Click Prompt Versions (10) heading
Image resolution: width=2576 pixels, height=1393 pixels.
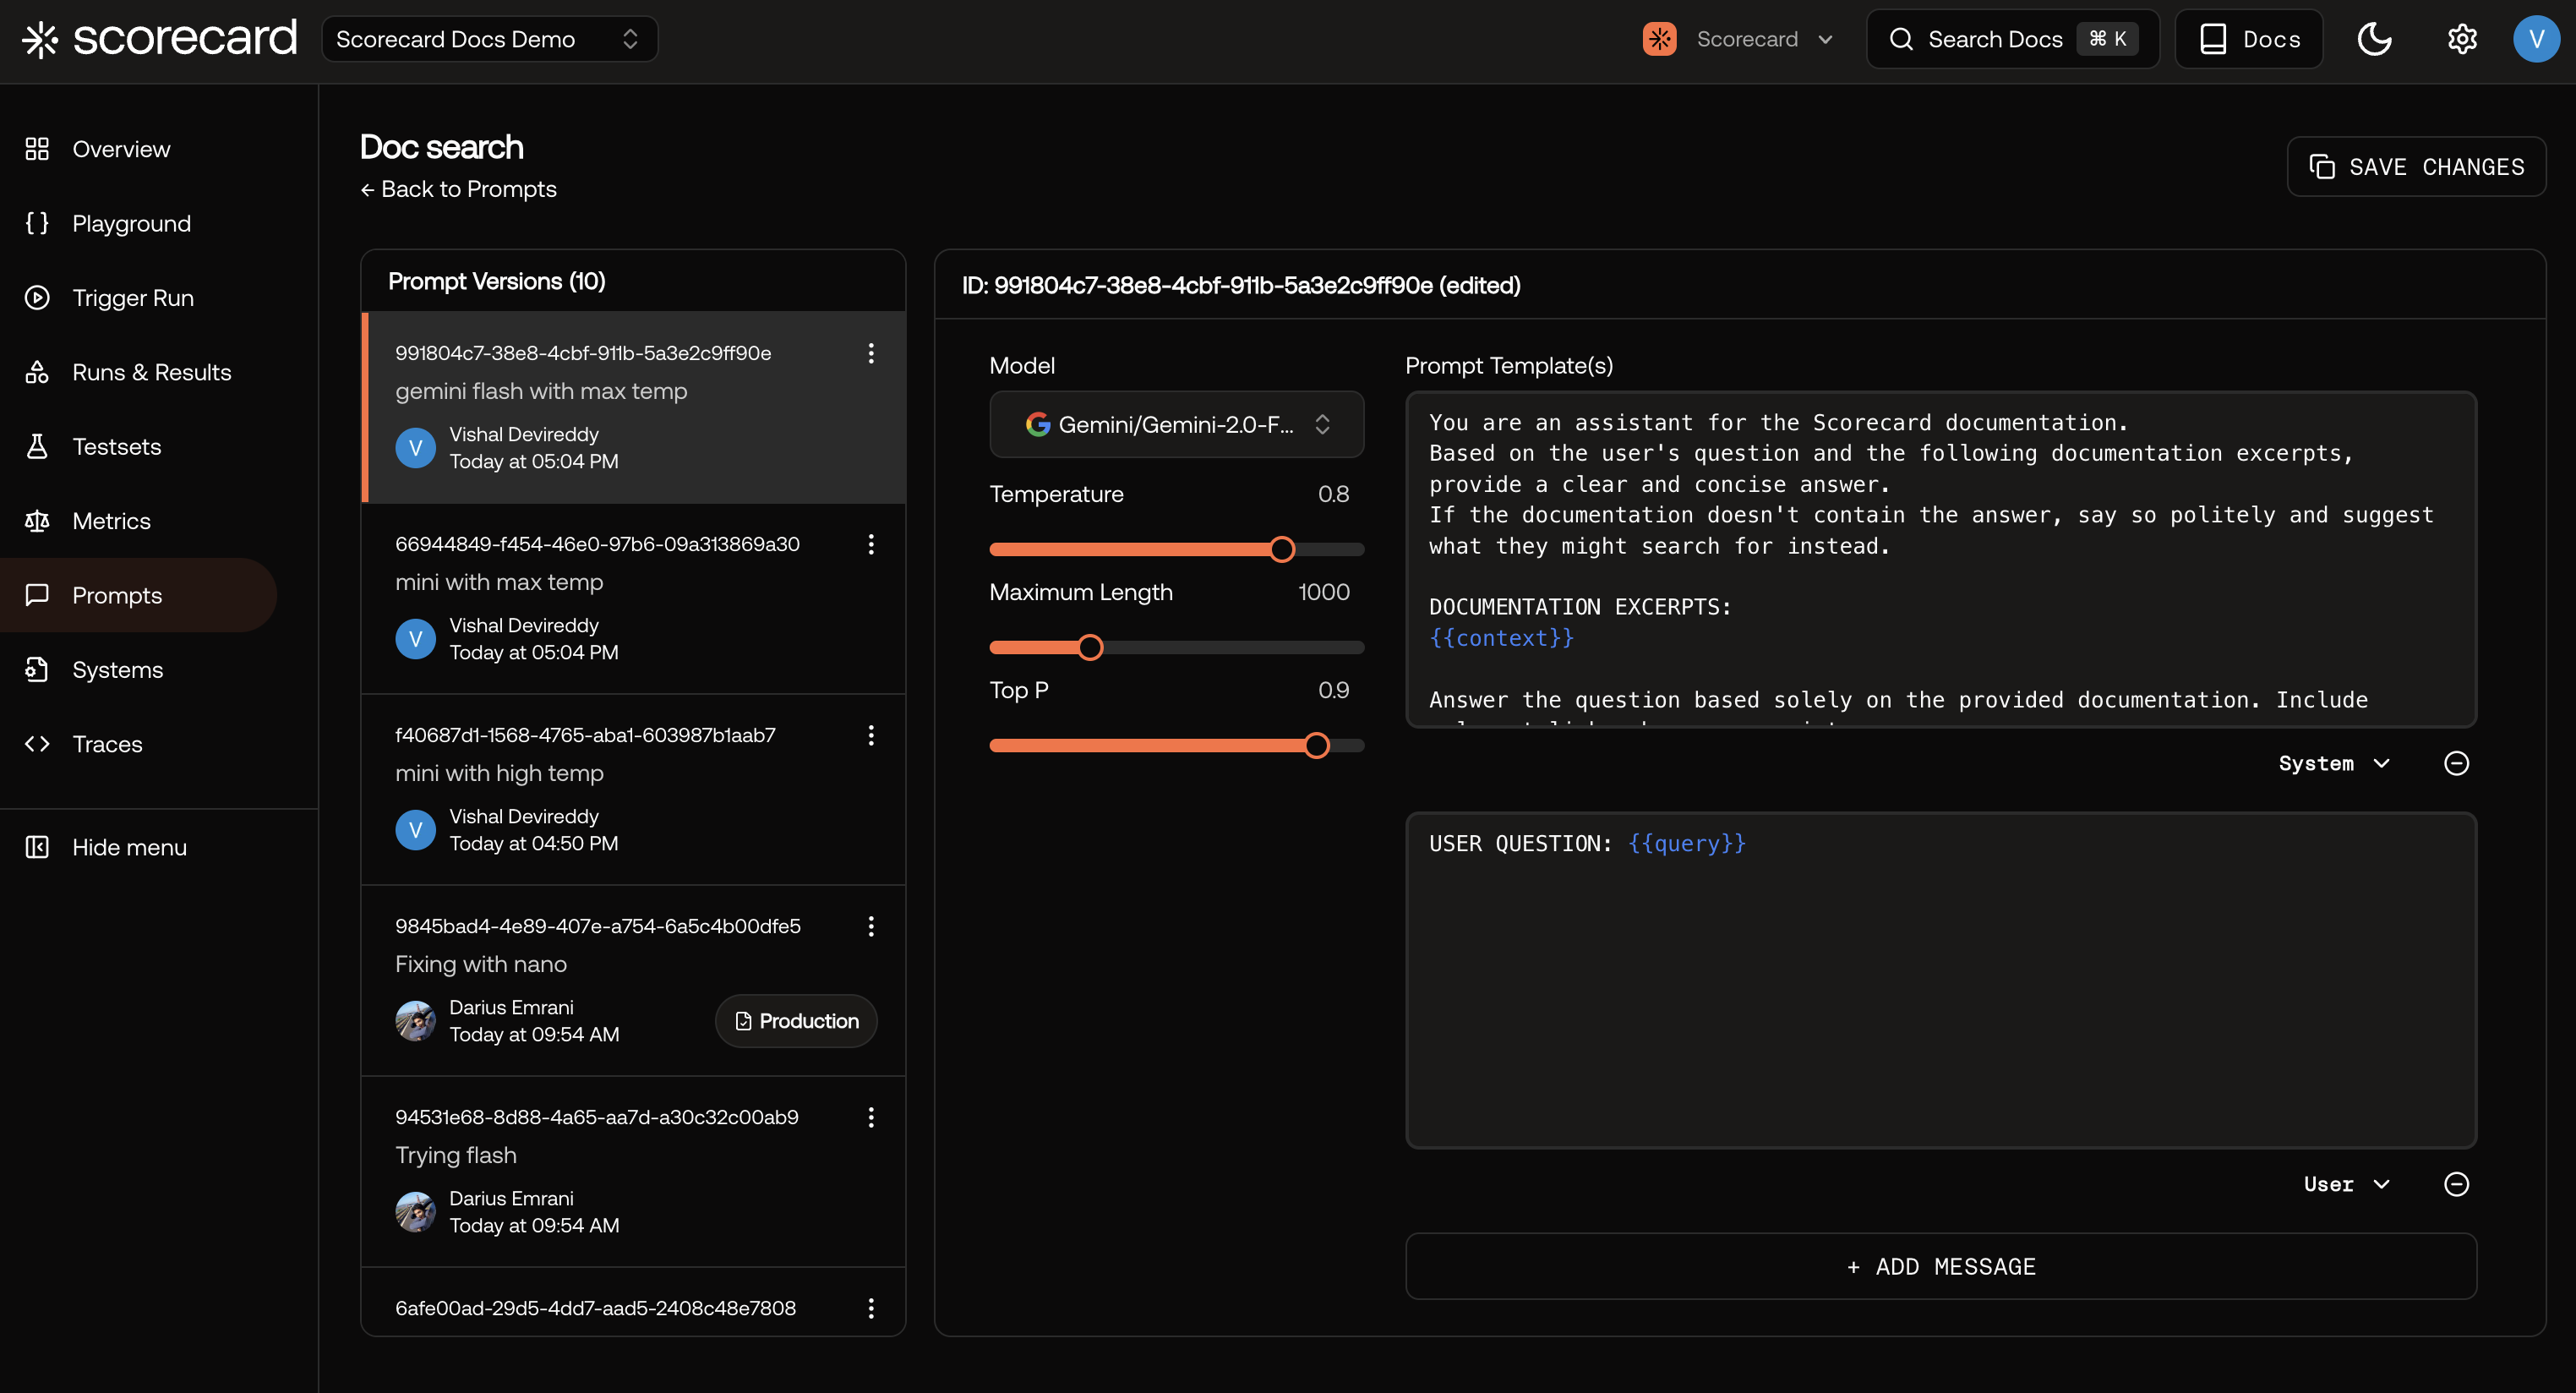497,281
